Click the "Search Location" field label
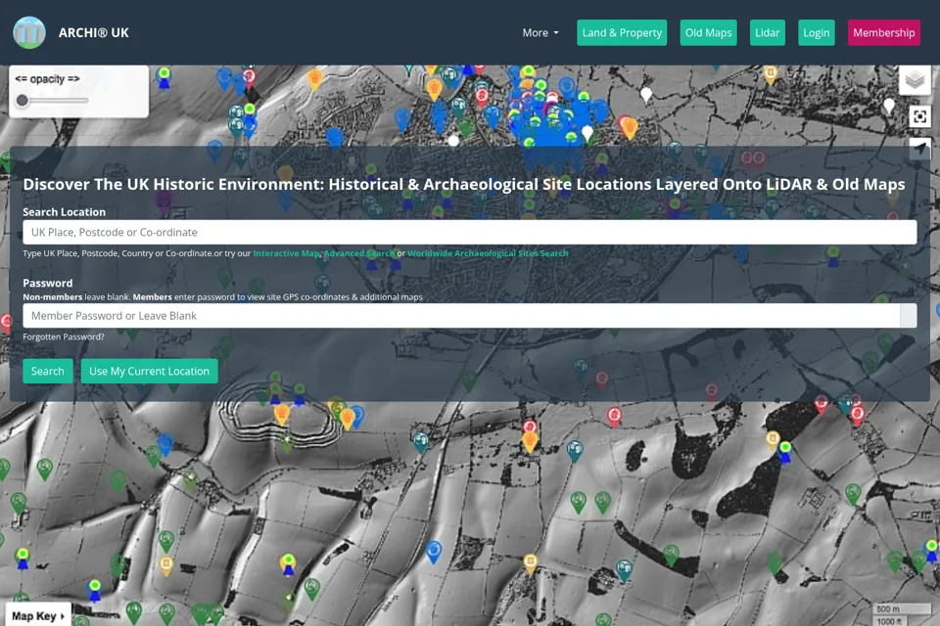940x626 pixels. [x=65, y=212]
